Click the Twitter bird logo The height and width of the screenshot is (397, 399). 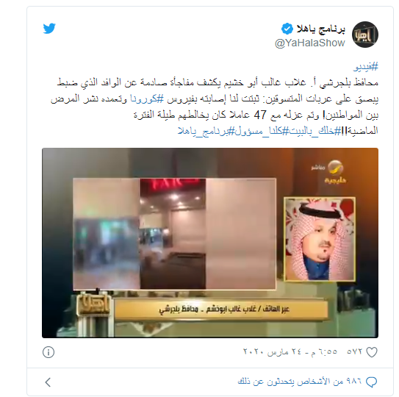point(49,28)
